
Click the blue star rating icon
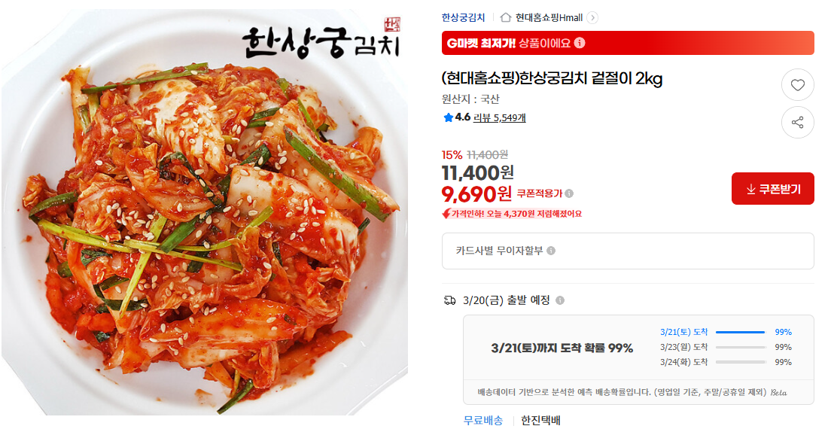pos(448,117)
